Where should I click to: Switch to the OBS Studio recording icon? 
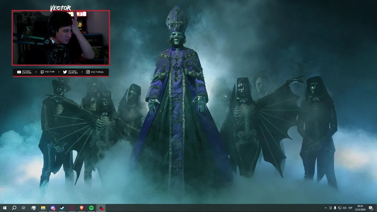101,208
